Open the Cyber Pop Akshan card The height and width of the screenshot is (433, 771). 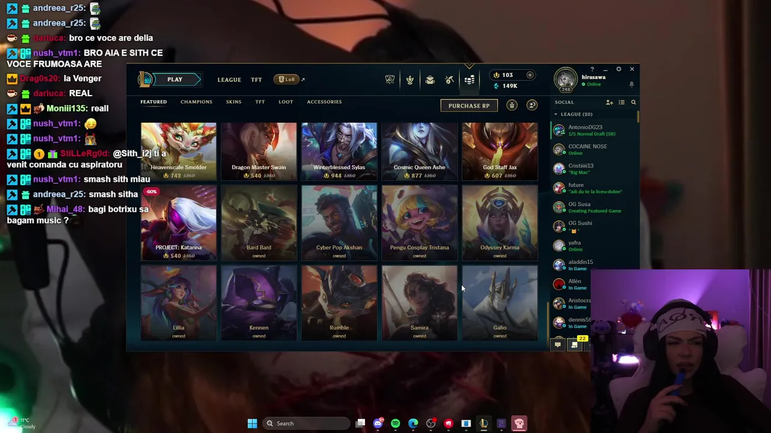[339, 223]
